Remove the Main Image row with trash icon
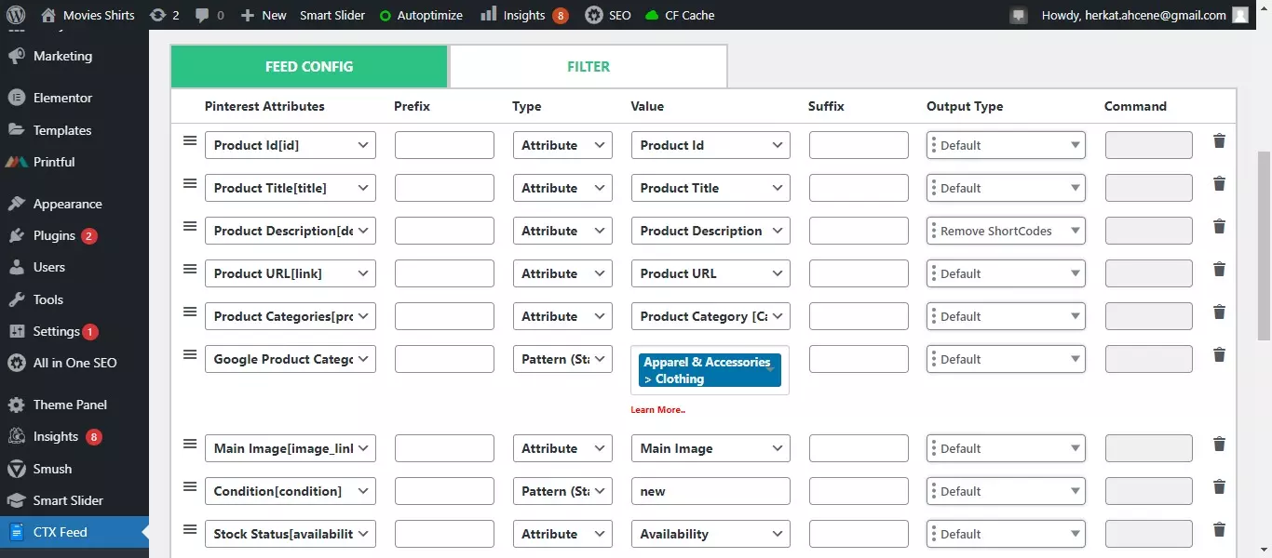 tap(1219, 445)
